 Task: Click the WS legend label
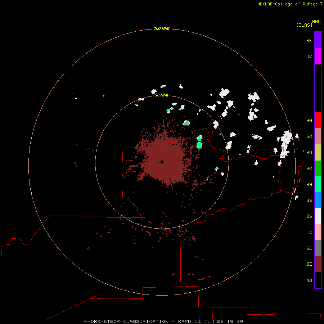(309, 200)
